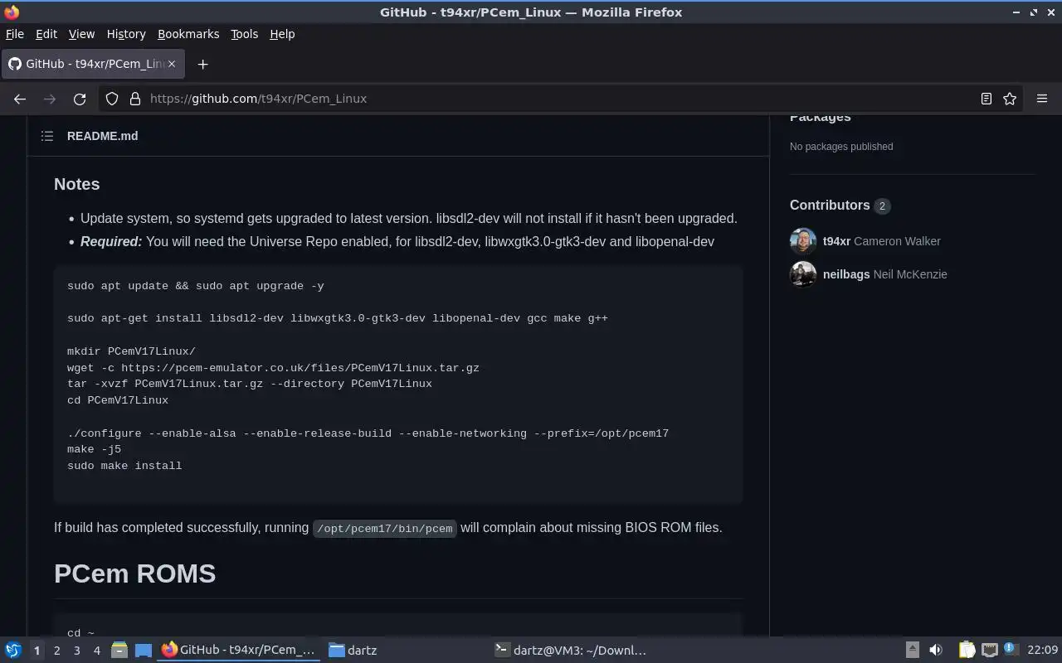Click the 'tar -xvzf' command line
This screenshot has width=1062, height=663.
pos(250,384)
